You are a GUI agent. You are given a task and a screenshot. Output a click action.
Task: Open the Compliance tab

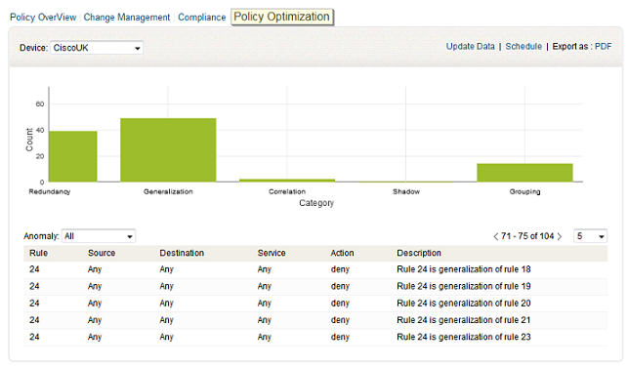pyautogui.click(x=202, y=18)
